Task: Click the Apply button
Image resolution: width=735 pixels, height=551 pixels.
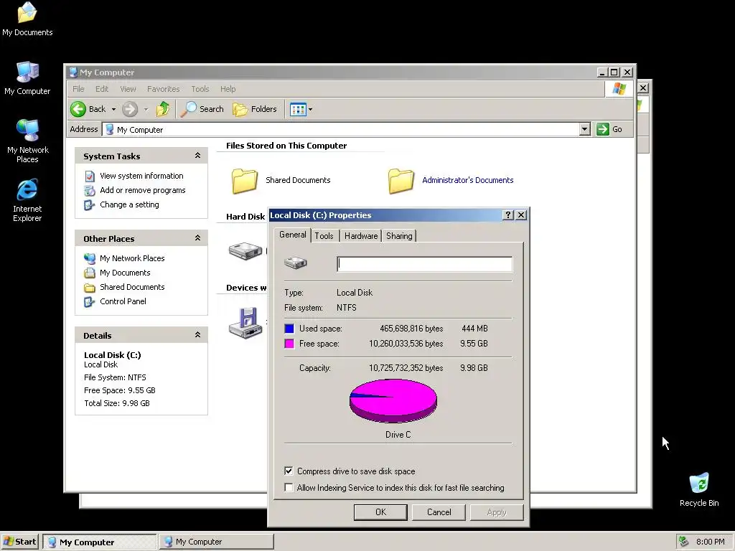Action: click(x=497, y=512)
